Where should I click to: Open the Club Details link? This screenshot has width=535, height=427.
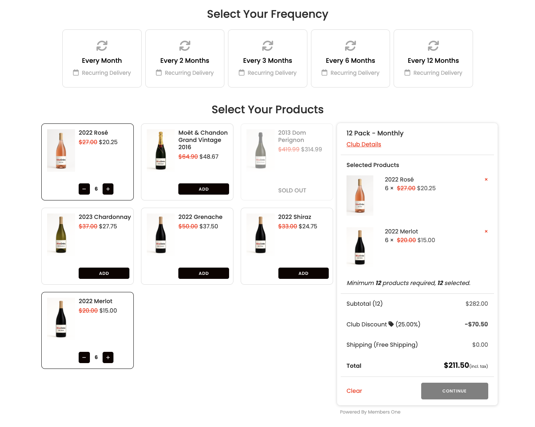click(364, 144)
